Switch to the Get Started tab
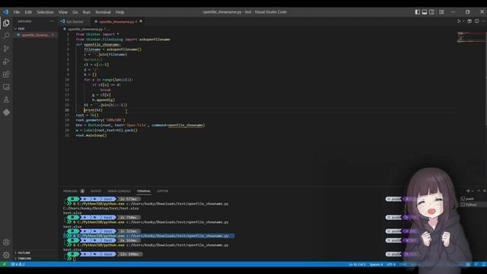The image size is (487, 274). click(x=74, y=21)
